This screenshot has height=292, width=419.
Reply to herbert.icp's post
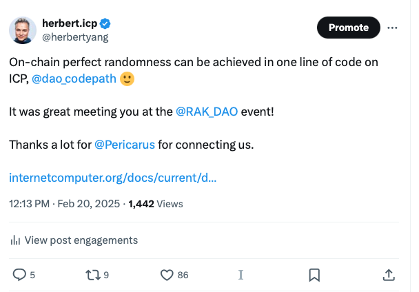(19, 275)
